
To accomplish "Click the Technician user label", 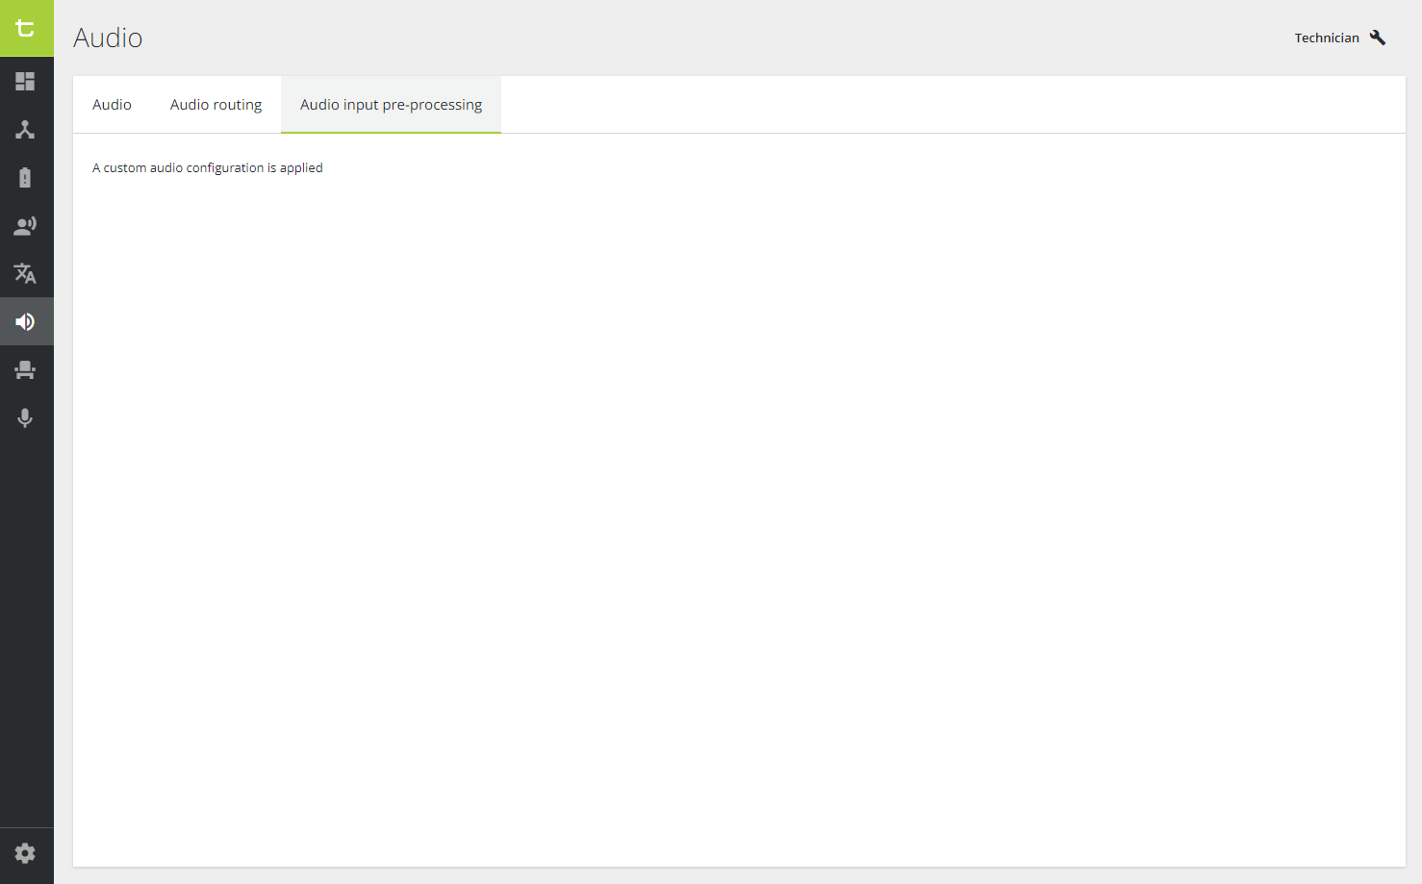I will pos(1326,38).
